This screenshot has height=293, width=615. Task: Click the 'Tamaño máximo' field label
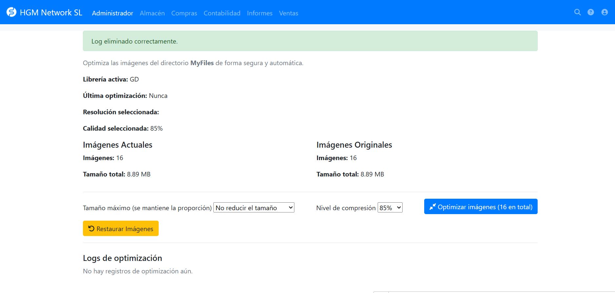147,208
